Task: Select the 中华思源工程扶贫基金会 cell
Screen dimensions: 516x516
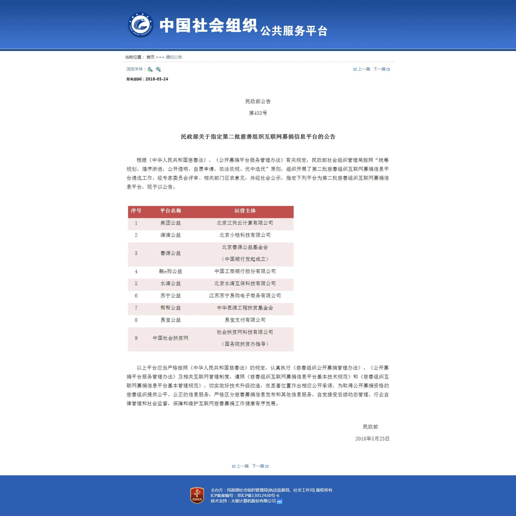Action: coord(245,308)
